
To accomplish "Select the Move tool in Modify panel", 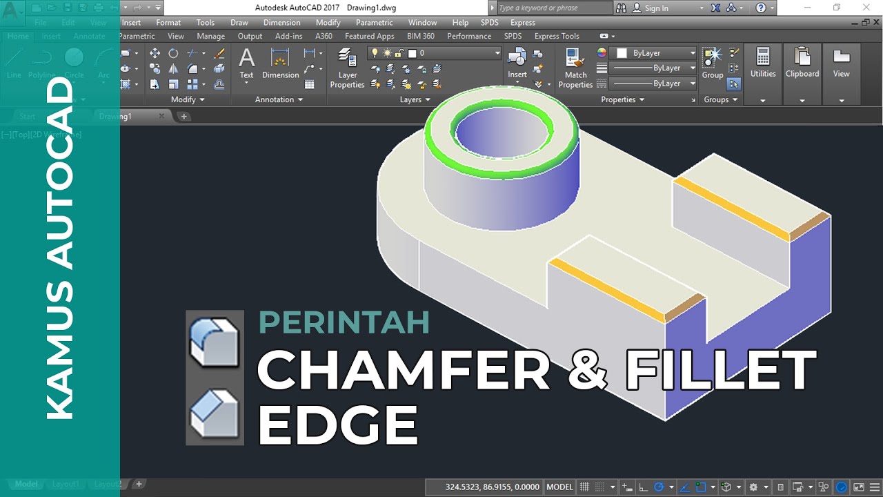I will point(155,53).
